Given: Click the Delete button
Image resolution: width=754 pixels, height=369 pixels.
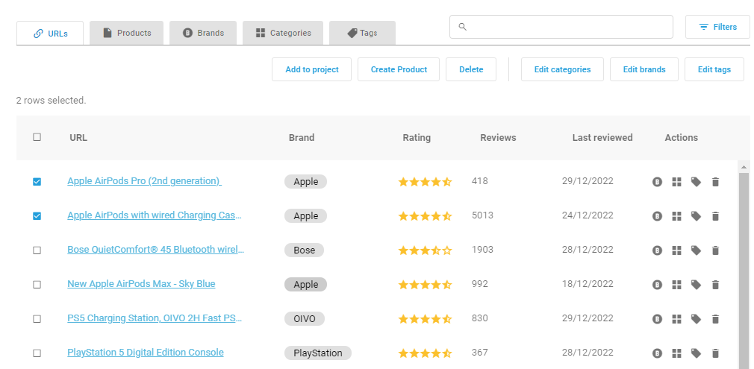Looking at the screenshot, I should pos(471,69).
